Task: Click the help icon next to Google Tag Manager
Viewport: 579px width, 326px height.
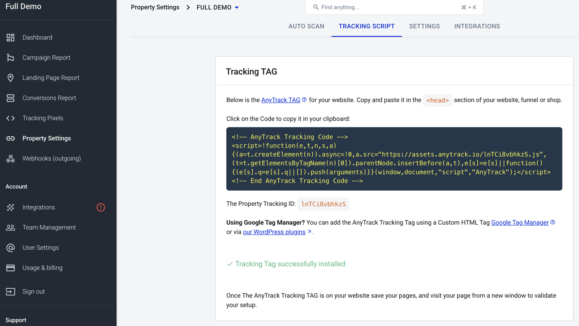Action: pyautogui.click(x=553, y=222)
